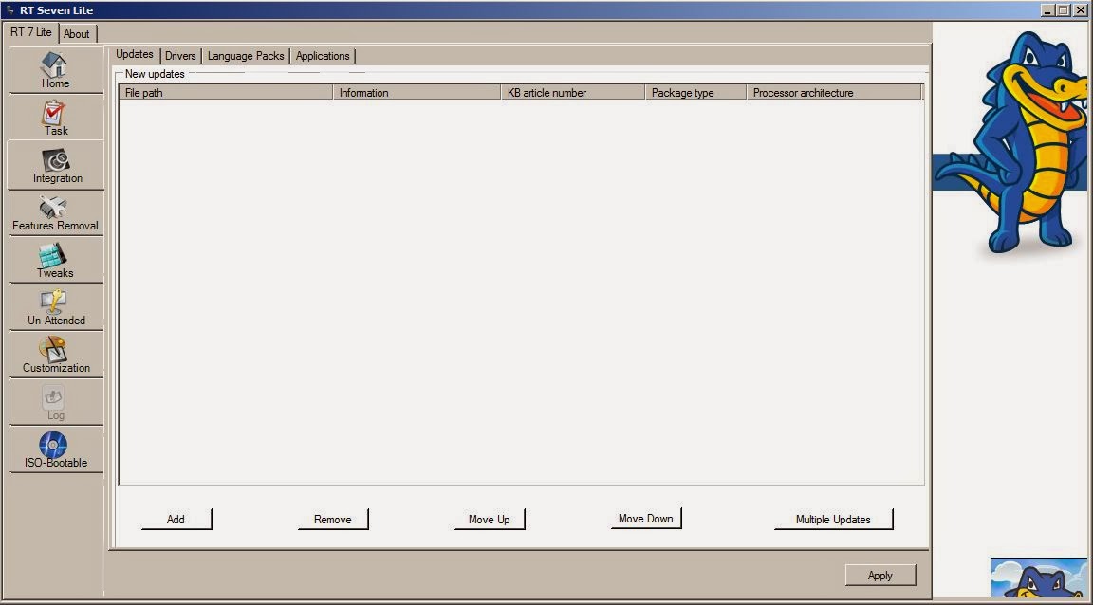Maximize the RT Seven Lite window
The image size is (1093, 605).
[x=1064, y=9]
